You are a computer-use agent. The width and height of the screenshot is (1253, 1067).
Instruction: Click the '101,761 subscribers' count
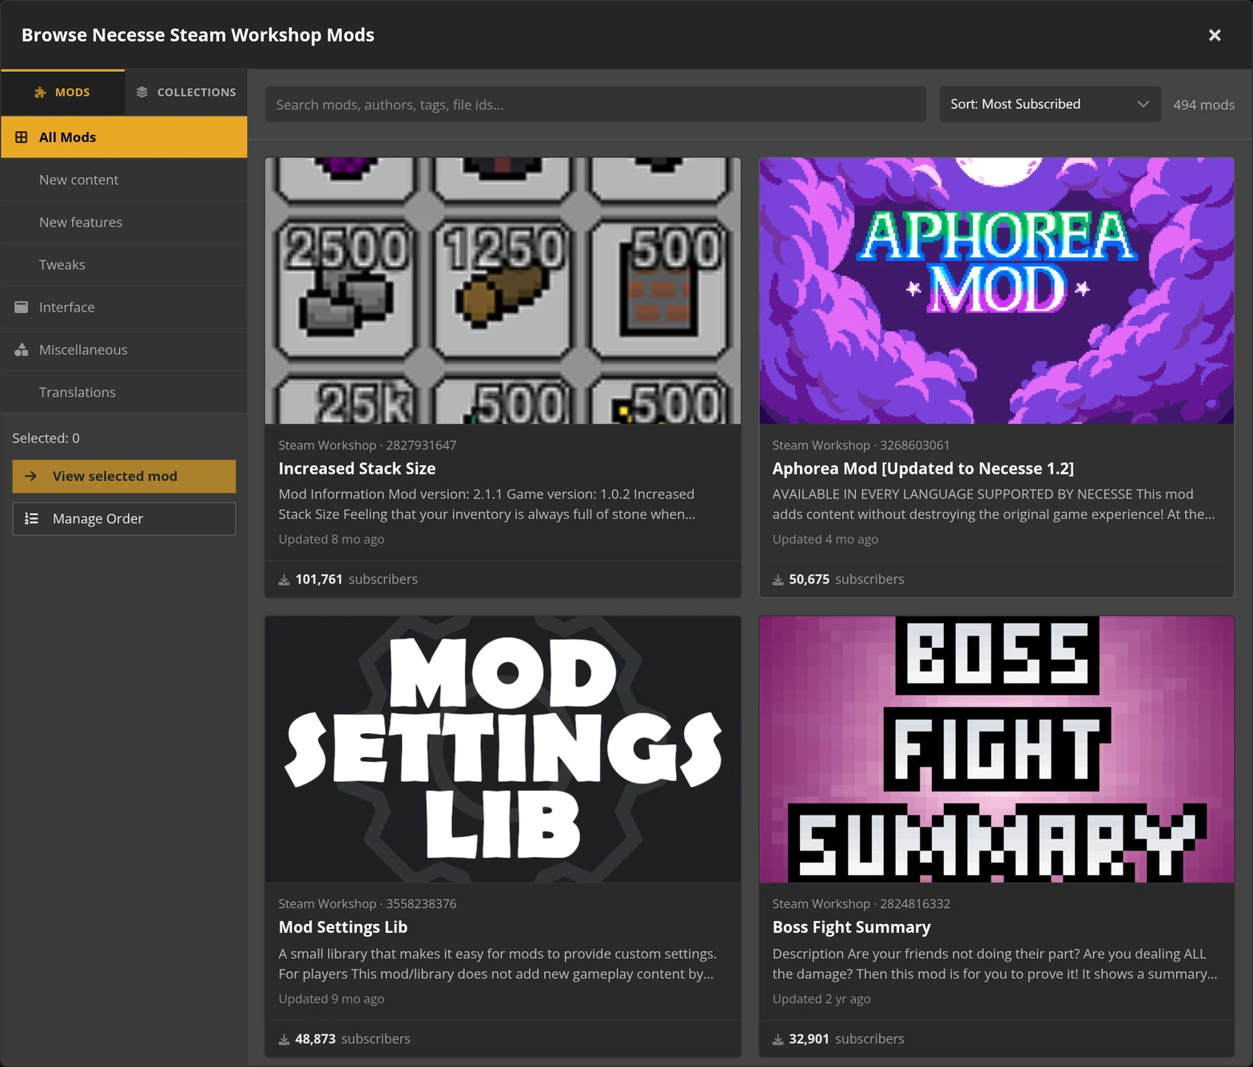point(356,579)
